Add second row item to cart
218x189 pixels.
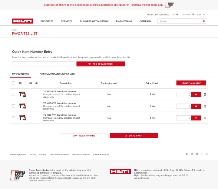(196, 106)
